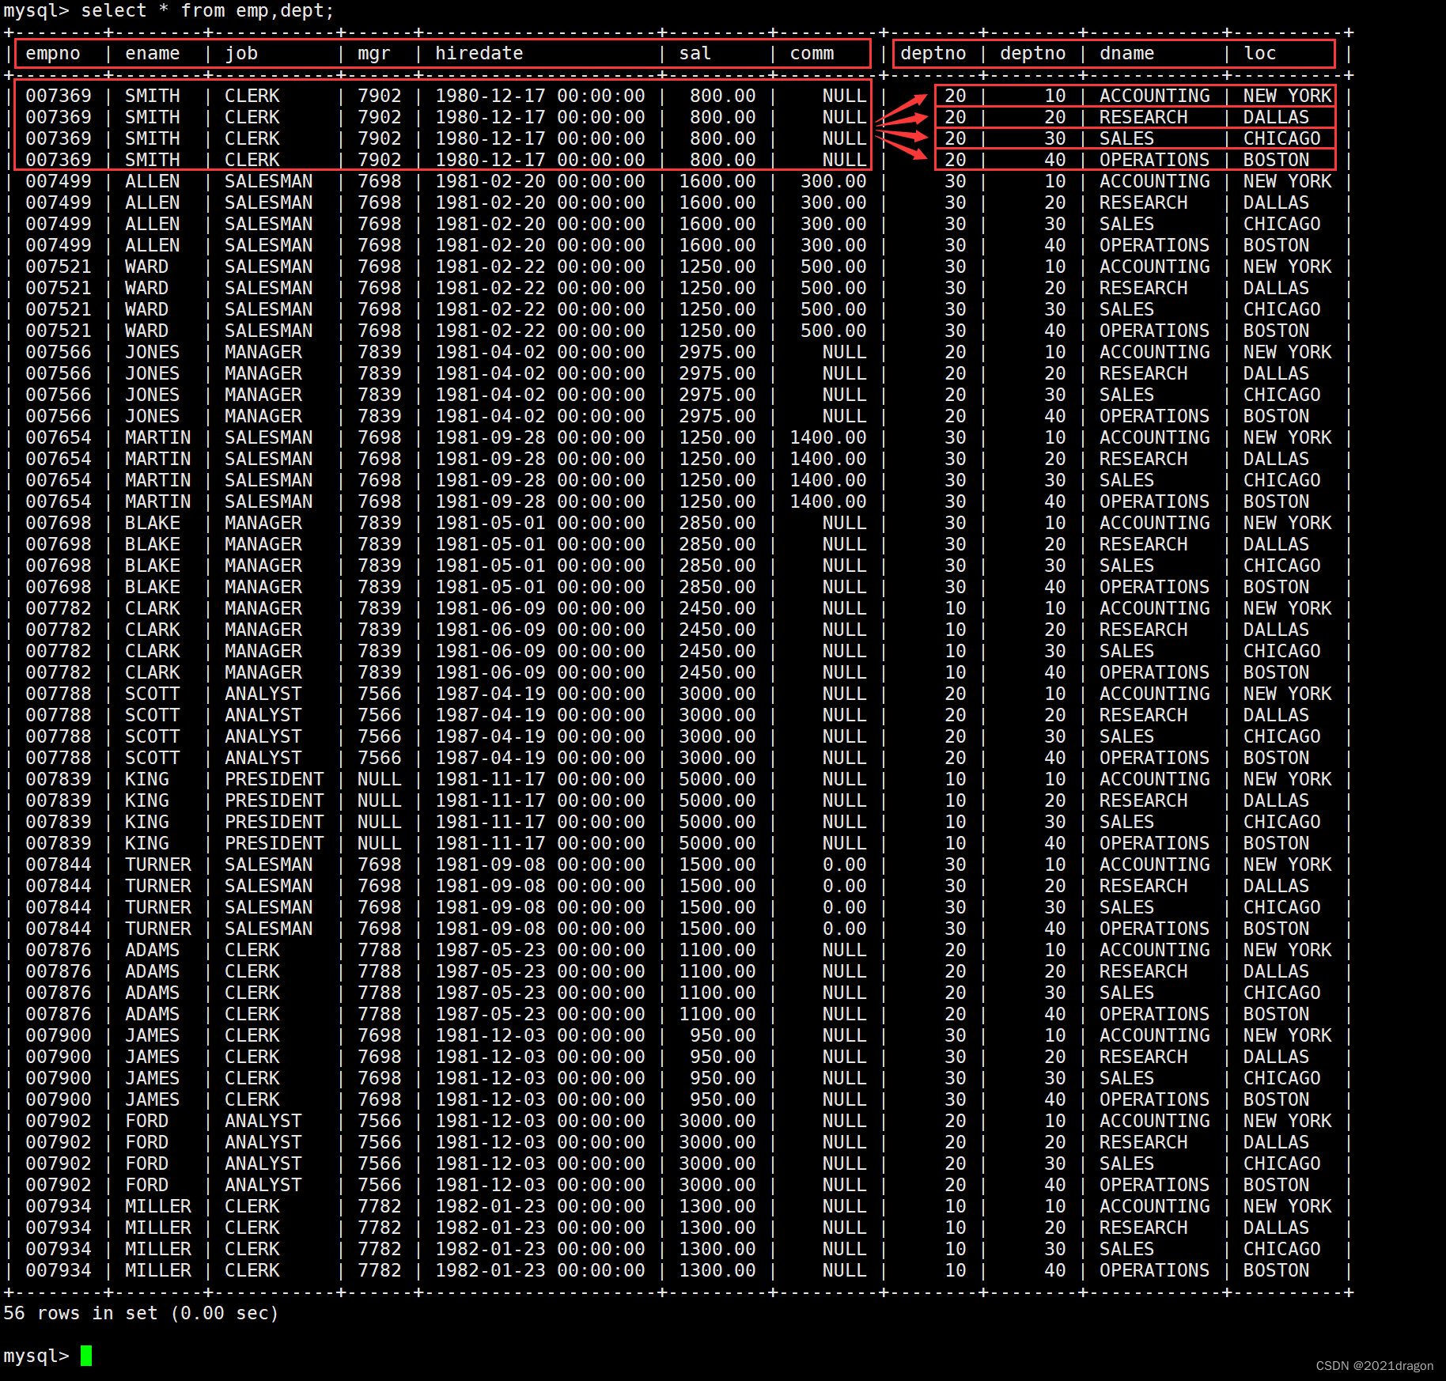This screenshot has height=1381, width=1446.
Task: Select '007499' in ALLEN's ACCOUNTING row
Action: pos(59,181)
